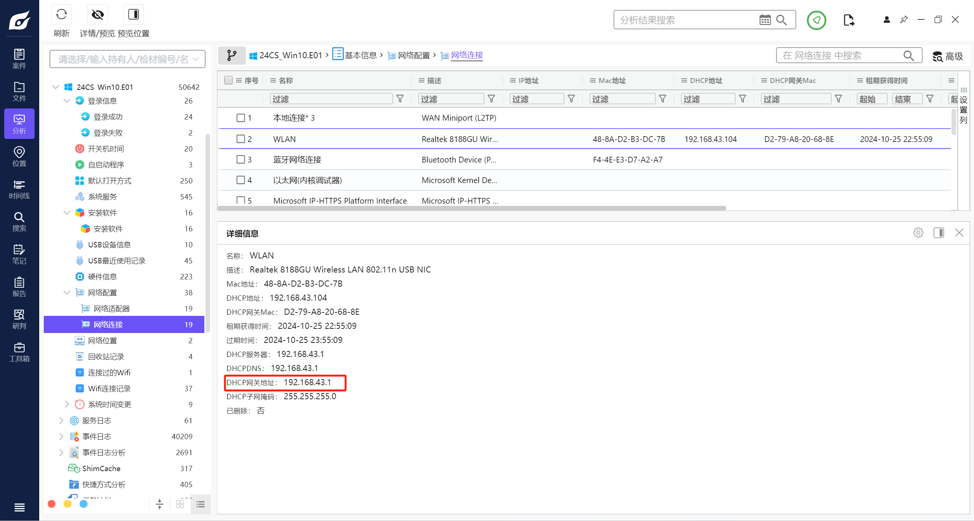The height and width of the screenshot is (521, 974).
Task: Click the green shield status icon
Action: 816,20
